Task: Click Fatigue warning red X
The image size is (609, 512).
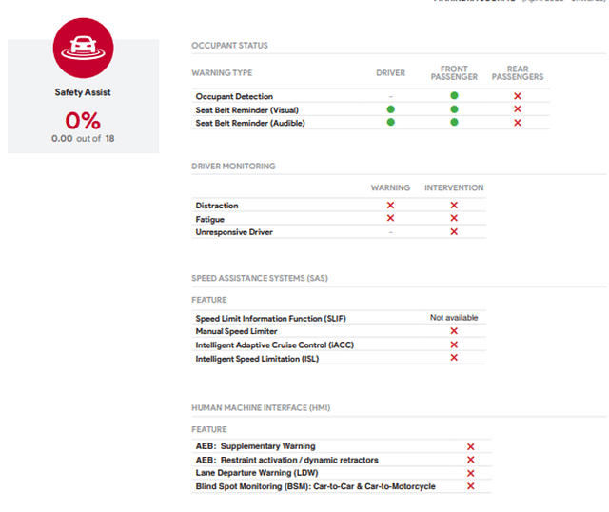Action: pyautogui.click(x=391, y=218)
